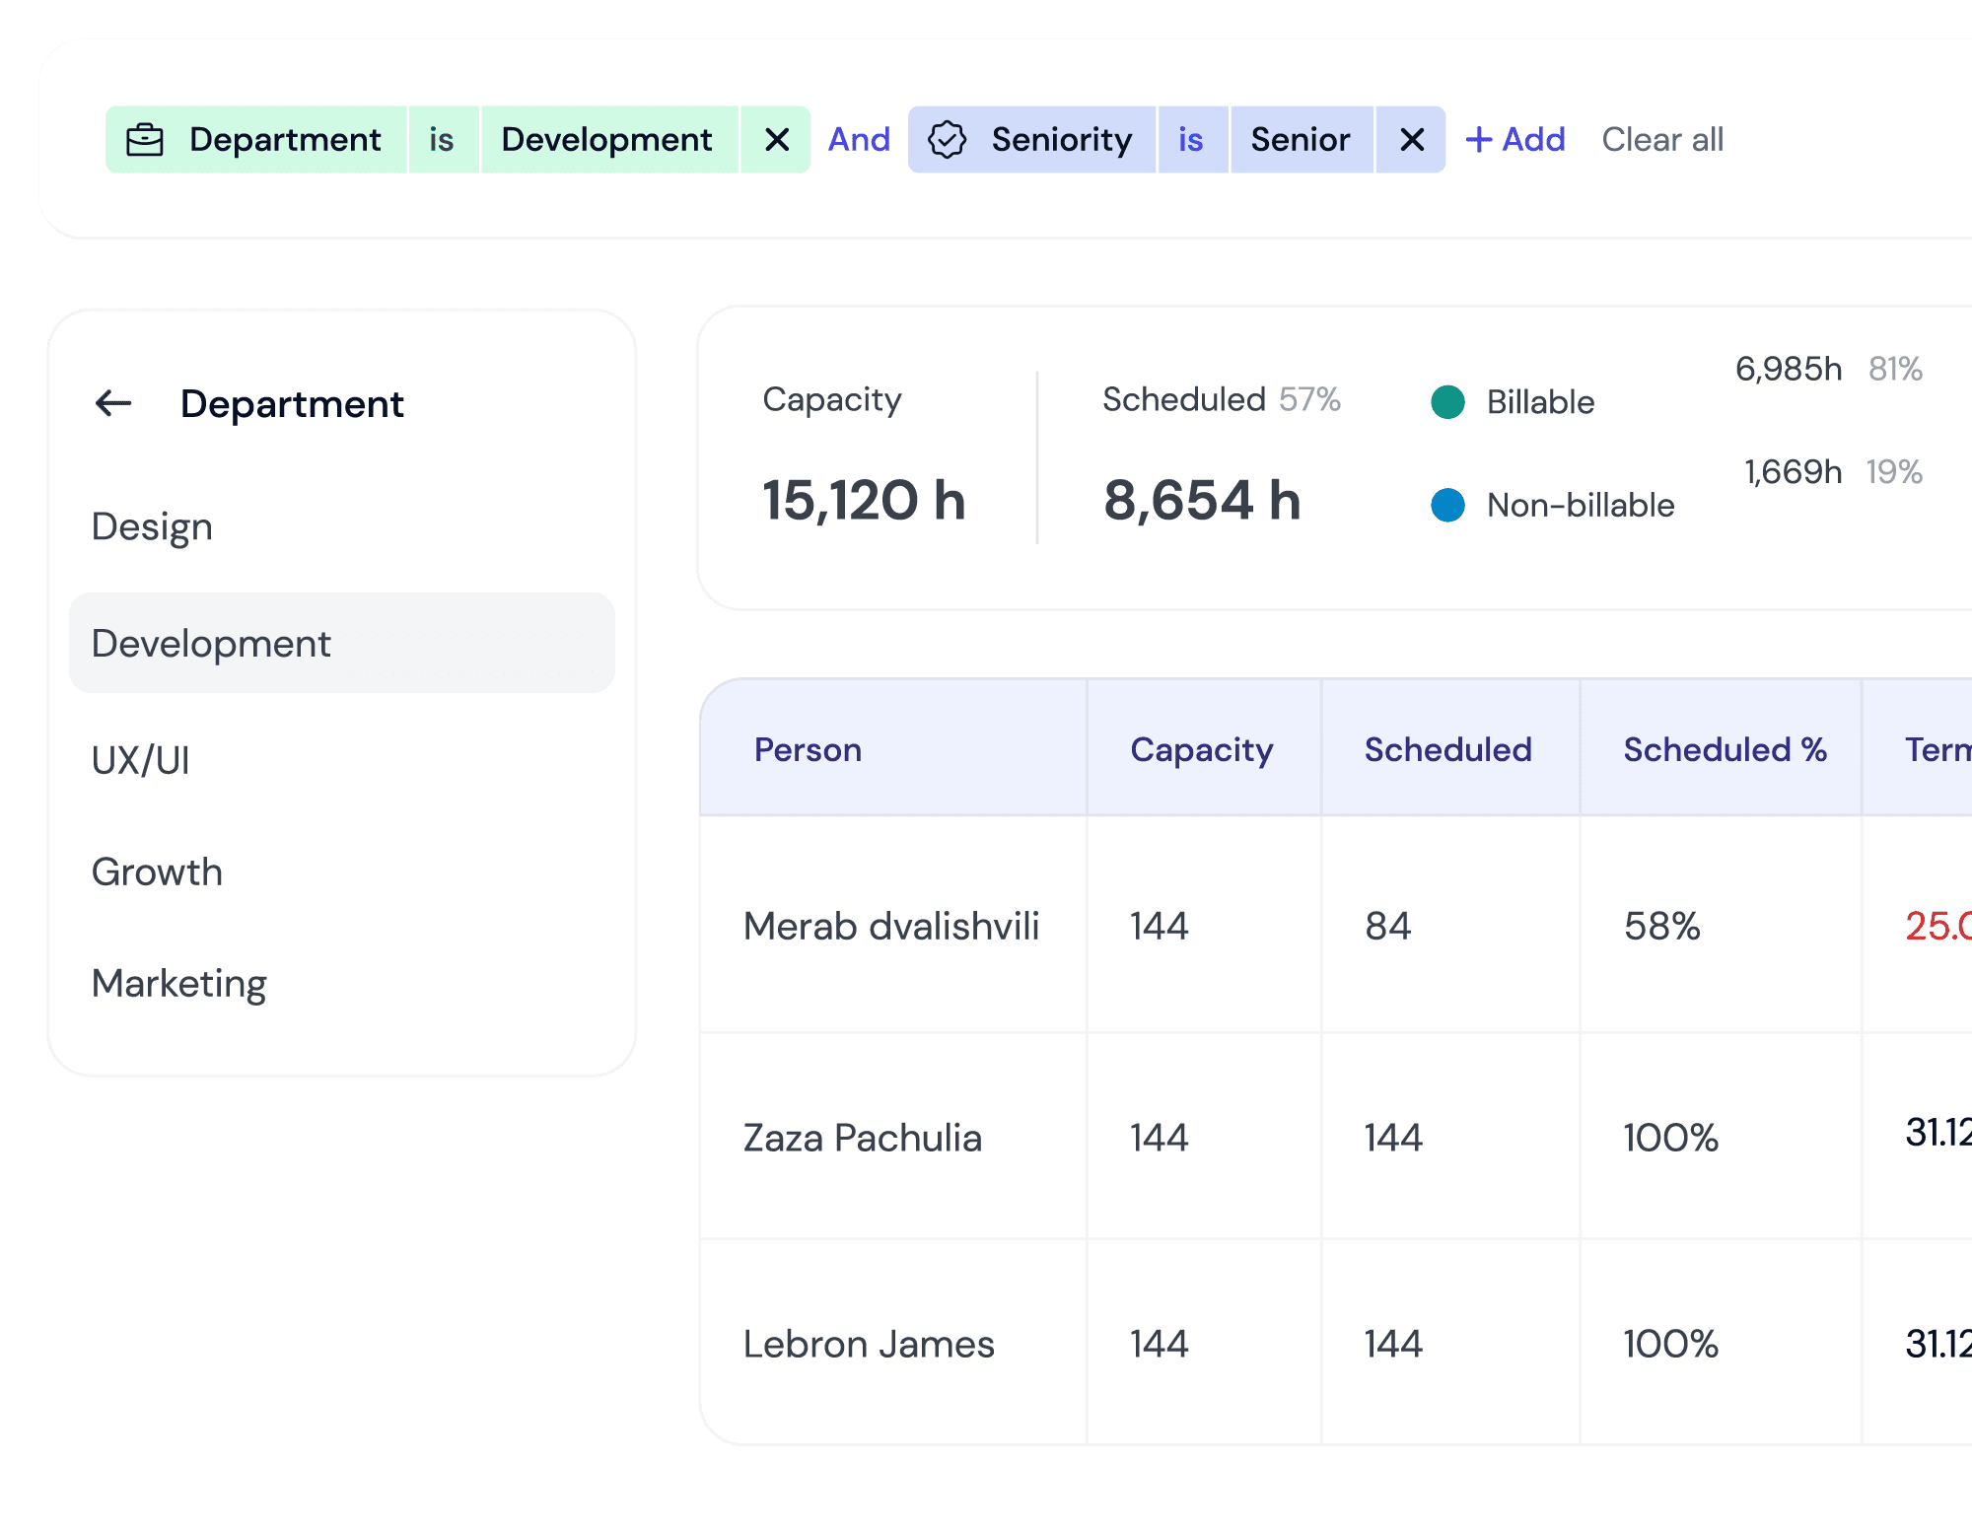Open the Development value dropdown
Image resolution: width=1972 pixels, height=1532 pixels.
coord(606,140)
